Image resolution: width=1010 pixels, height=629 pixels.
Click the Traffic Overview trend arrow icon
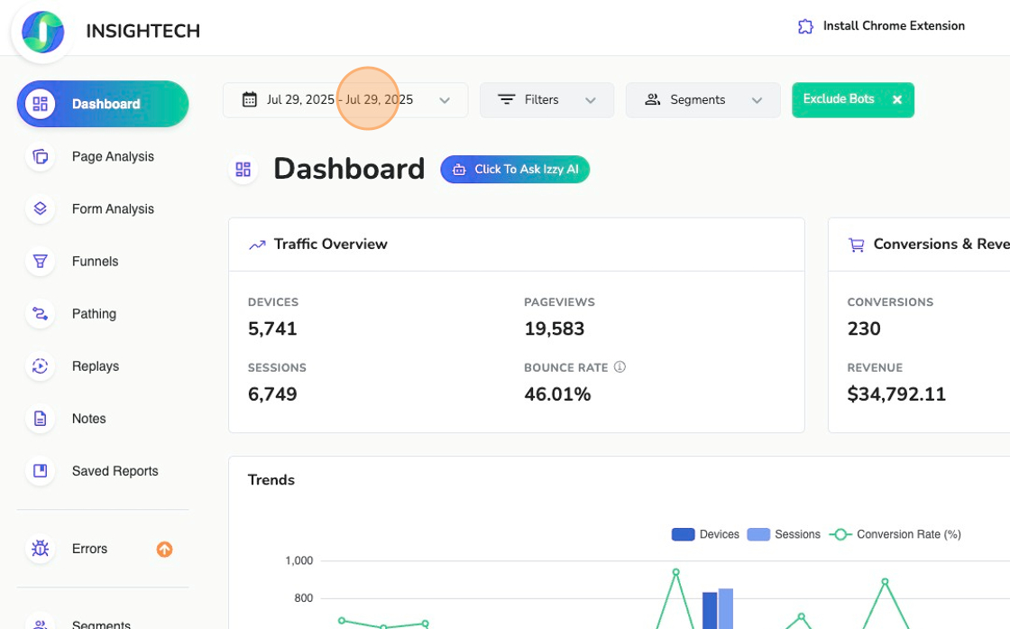[x=257, y=245]
